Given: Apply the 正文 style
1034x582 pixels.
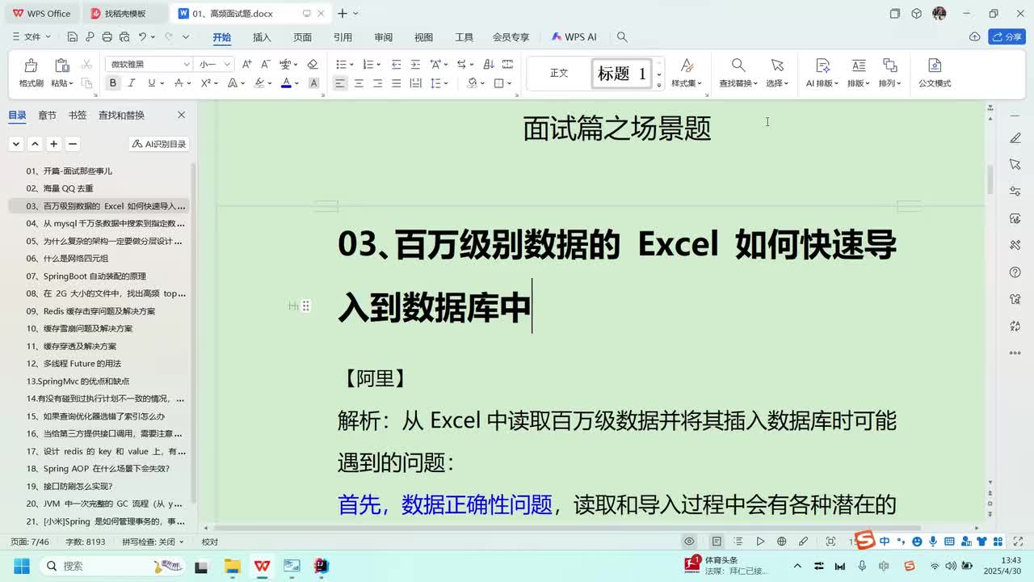Looking at the screenshot, I should coord(559,74).
